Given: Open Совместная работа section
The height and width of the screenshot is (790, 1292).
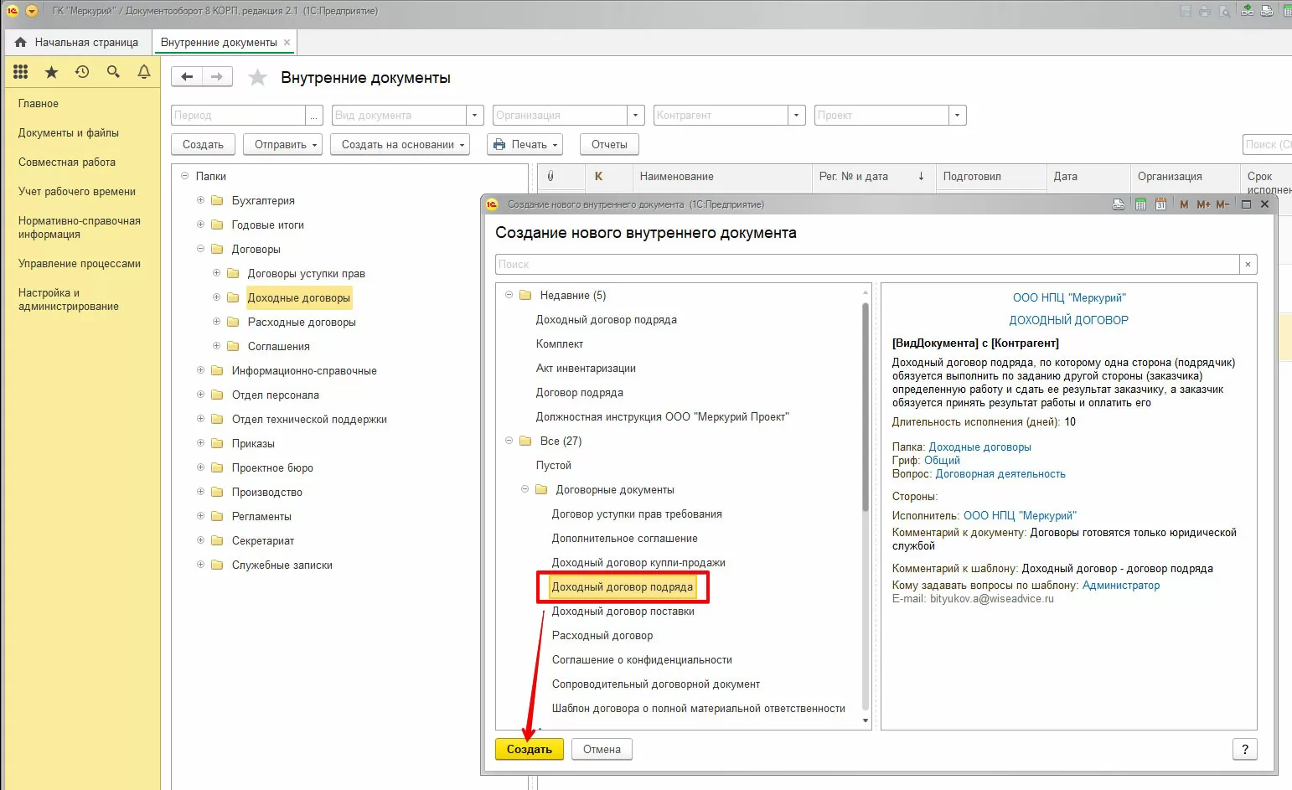Looking at the screenshot, I should [67, 163].
